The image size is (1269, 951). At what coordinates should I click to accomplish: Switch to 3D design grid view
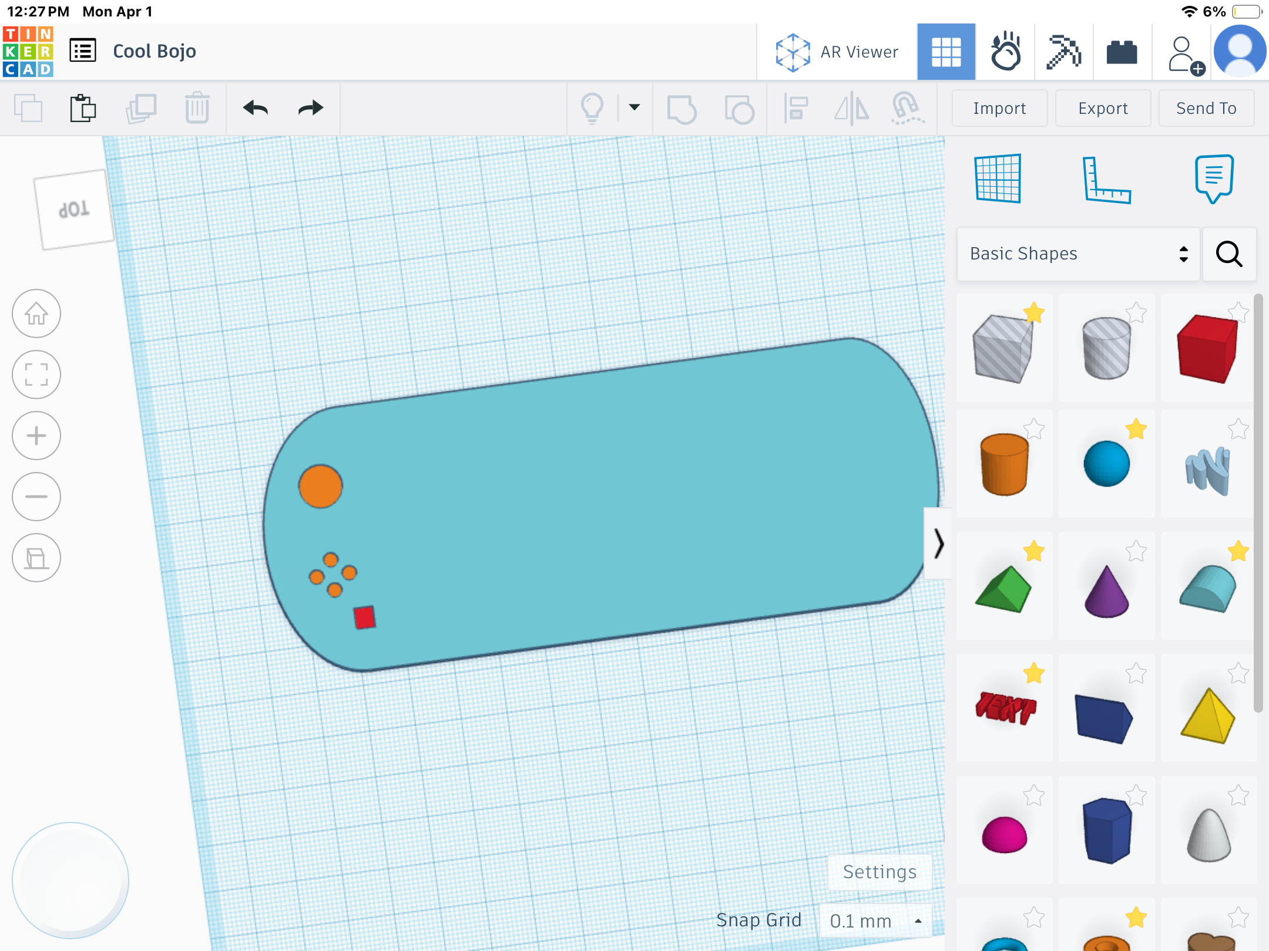point(946,52)
